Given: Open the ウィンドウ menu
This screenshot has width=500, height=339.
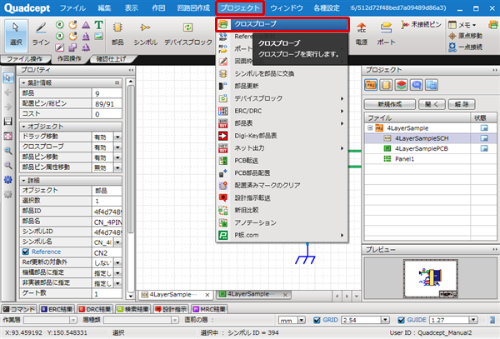Looking at the screenshot, I should click(287, 8).
